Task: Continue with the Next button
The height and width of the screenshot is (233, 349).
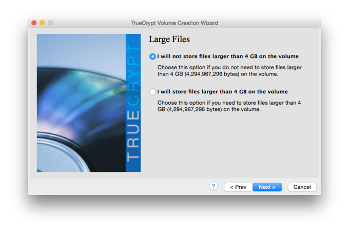Action: point(267,187)
